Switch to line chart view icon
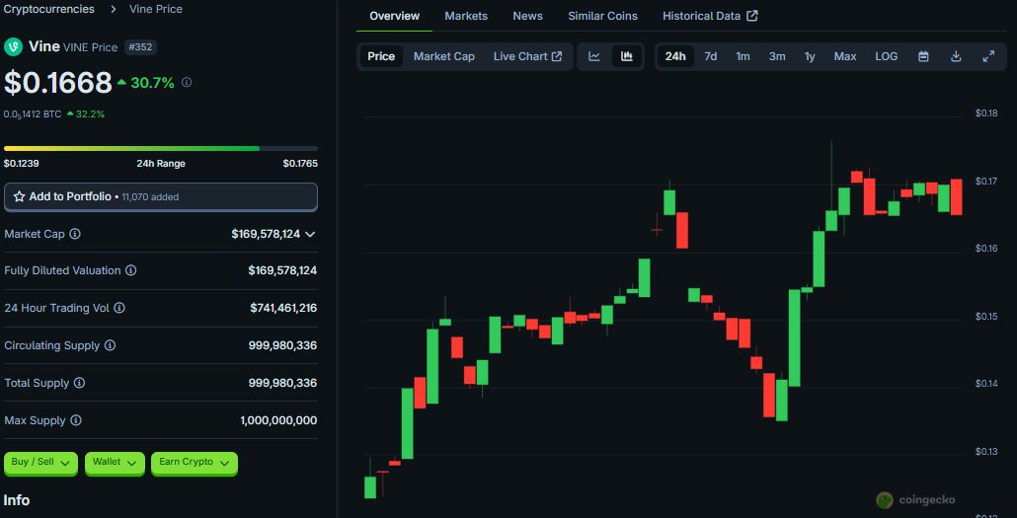This screenshot has width=1017, height=518. point(594,56)
